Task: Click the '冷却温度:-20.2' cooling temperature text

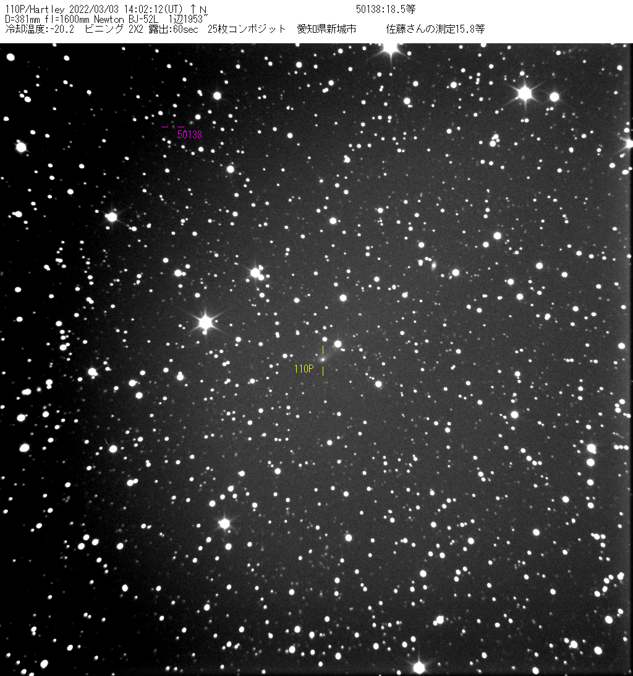Action: [x=39, y=29]
